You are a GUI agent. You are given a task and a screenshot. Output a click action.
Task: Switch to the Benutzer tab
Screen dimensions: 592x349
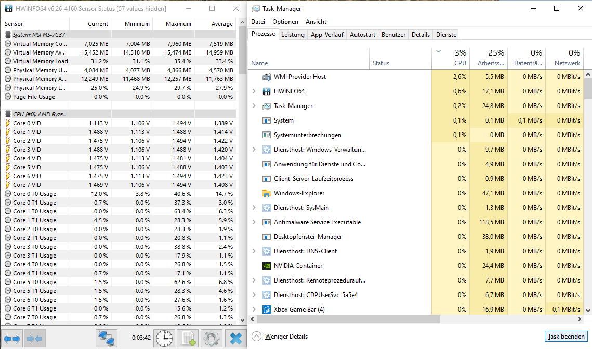393,35
